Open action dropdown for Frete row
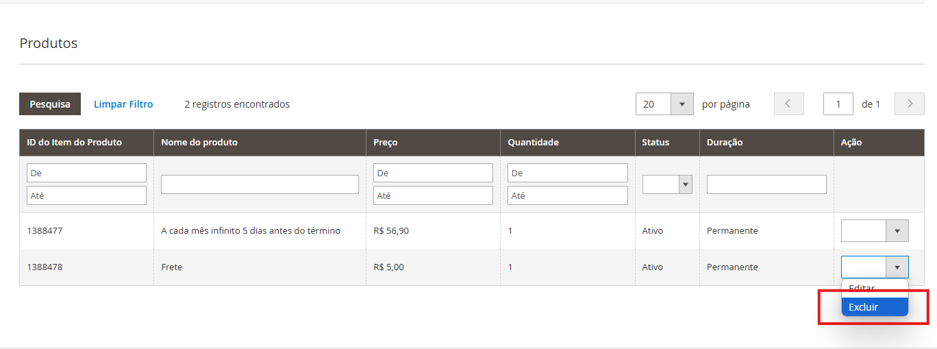The image size is (937, 349). 875,267
